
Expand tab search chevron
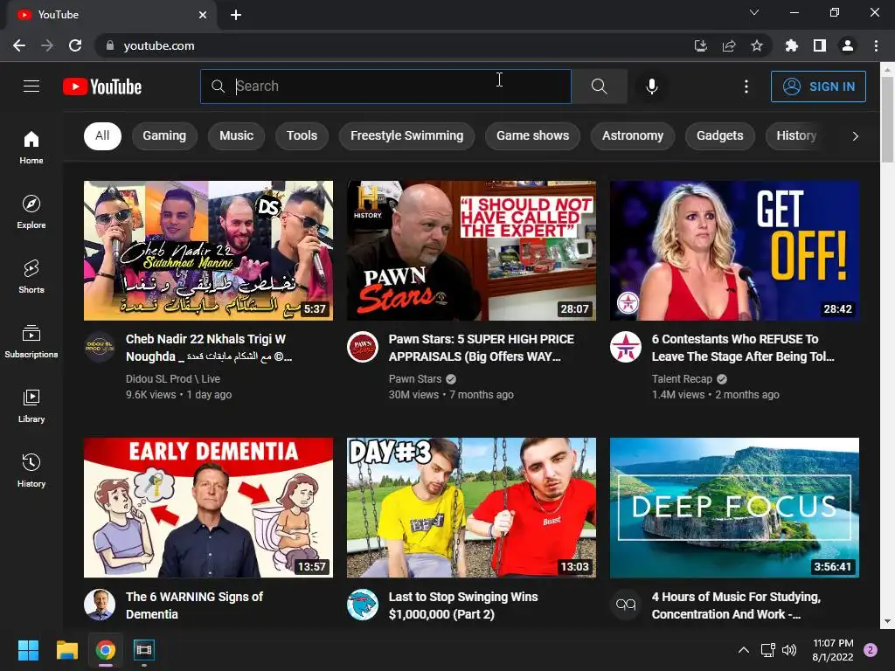754,12
